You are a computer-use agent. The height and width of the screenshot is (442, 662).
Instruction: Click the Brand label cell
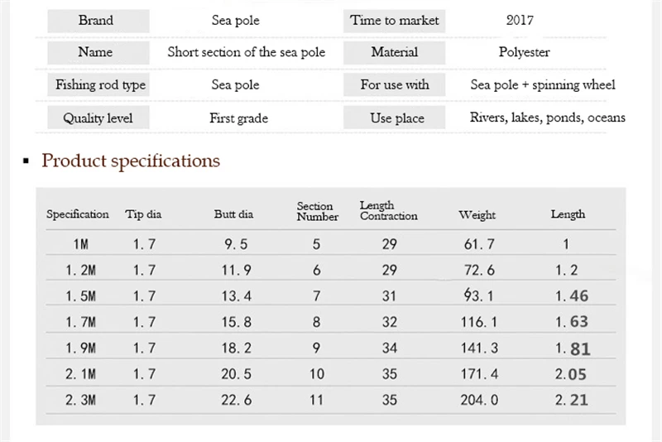[x=98, y=21]
